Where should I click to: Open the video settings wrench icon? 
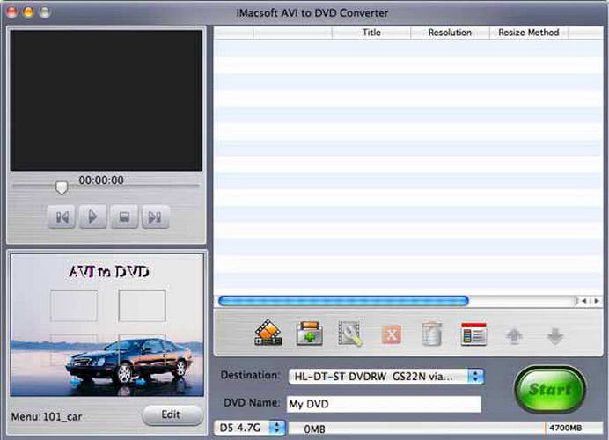350,334
